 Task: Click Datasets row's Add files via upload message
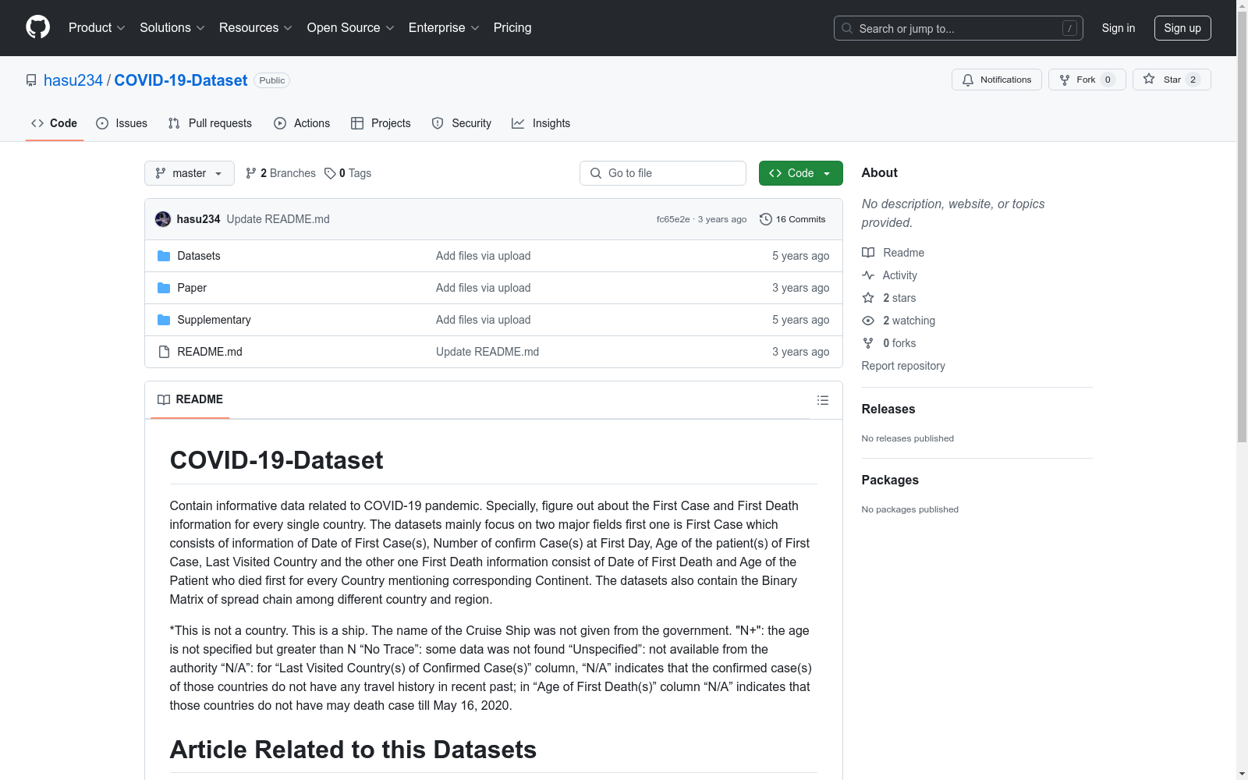click(x=484, y=256)
